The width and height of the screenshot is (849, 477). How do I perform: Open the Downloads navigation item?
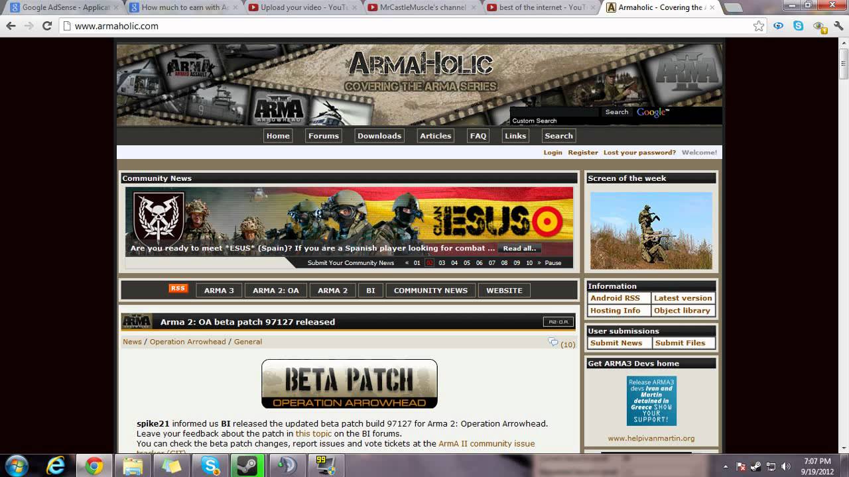click(x=379, y=136)
